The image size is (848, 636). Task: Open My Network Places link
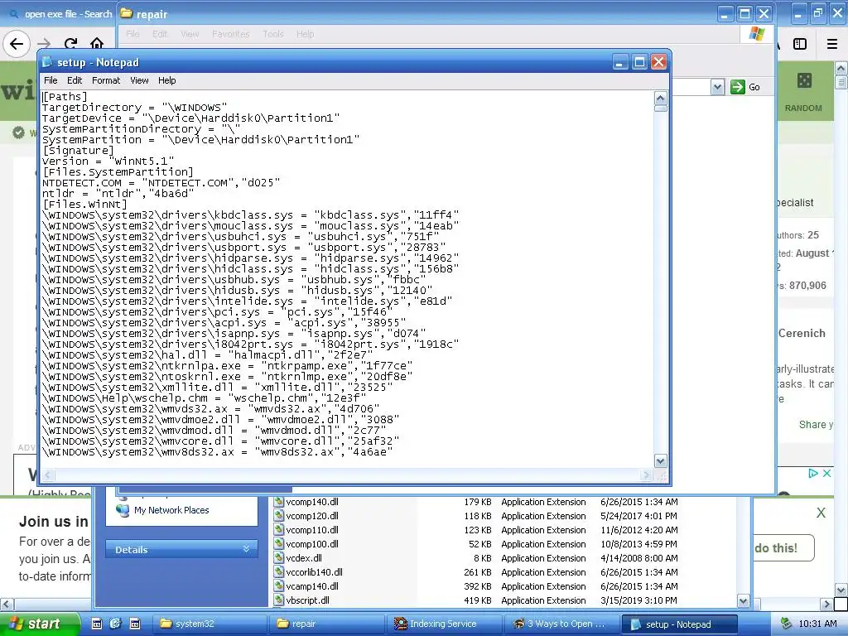click(171, 510)
